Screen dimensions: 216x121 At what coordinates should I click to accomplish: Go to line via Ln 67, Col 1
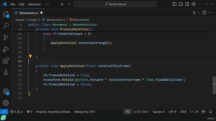[141, 112]
